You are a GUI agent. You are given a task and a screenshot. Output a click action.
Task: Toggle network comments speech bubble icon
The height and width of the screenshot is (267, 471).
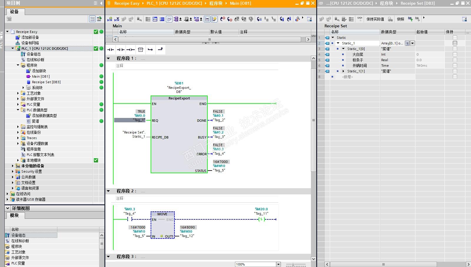pyautogui.click(x=169, y=19)
